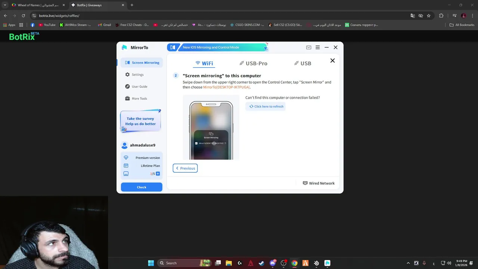Open clock showing 9:49 PM

[461, 263]
